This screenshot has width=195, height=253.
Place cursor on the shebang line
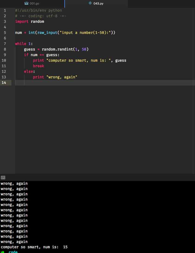pos(38,11)
